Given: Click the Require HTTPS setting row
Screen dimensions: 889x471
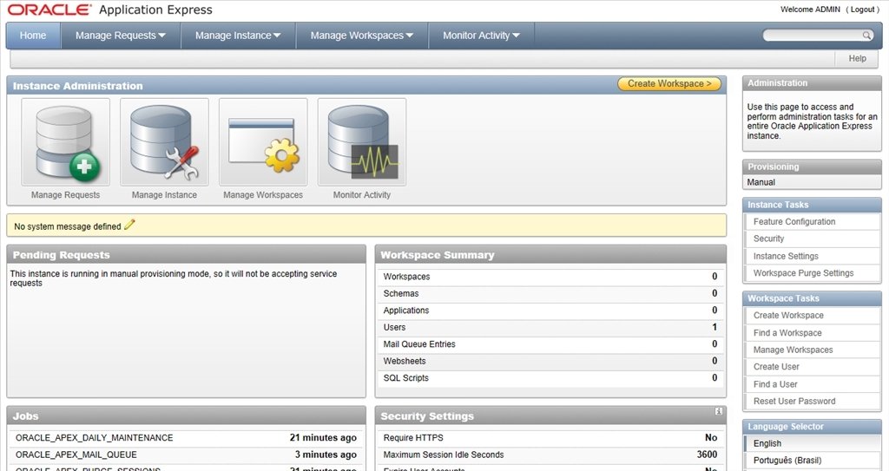Looking at the screenshot, I should pyautogui.click(x=550, y=438).
